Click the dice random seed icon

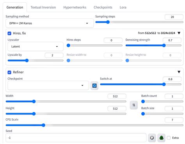(x=152, y=138)
